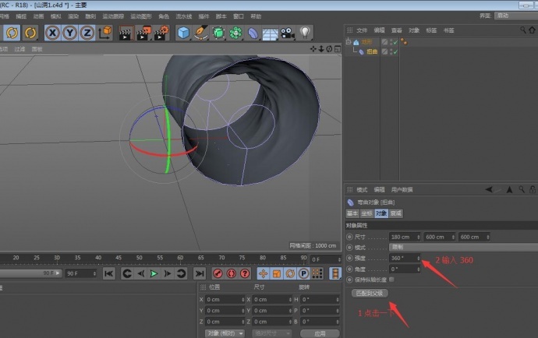
Task: Select the 扭曲 bend object in tree
Action: [x=372, y=51]
